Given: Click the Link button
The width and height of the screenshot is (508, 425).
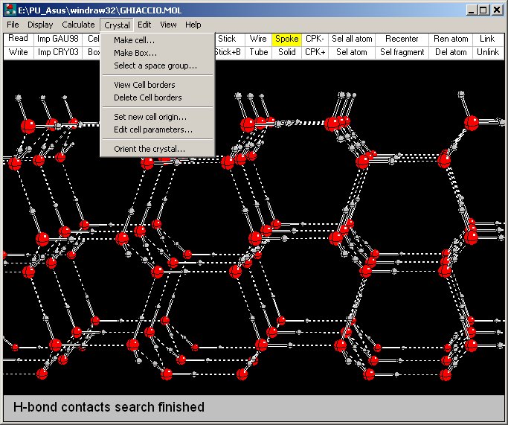Looking at the screenshot, I should tap(488, 39).
